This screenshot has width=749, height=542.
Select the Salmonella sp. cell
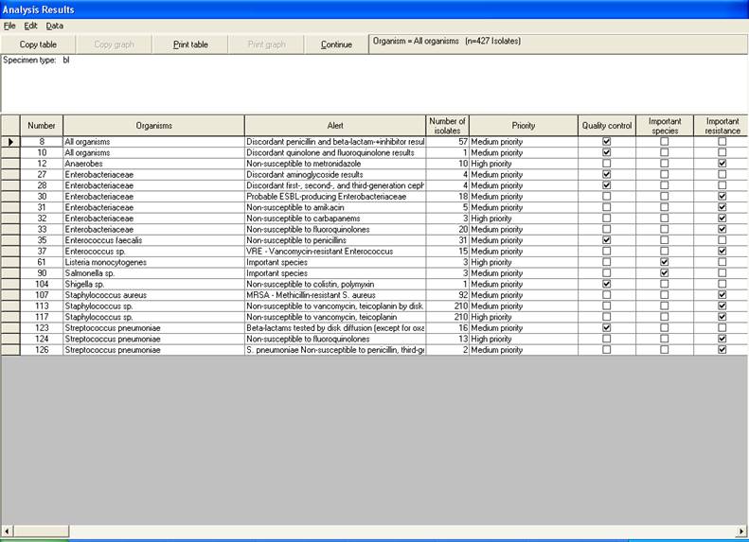[x=153, y=273]
